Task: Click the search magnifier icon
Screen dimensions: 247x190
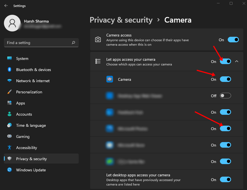Action: coord(73,43)
